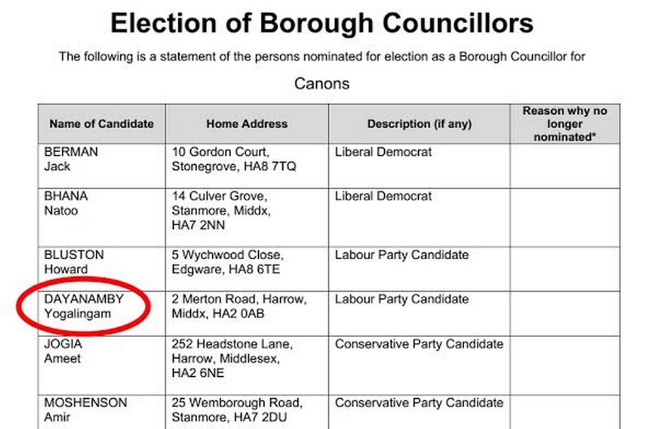Select the candidate name BLUSTON Howard

click(x=74, y=262)
